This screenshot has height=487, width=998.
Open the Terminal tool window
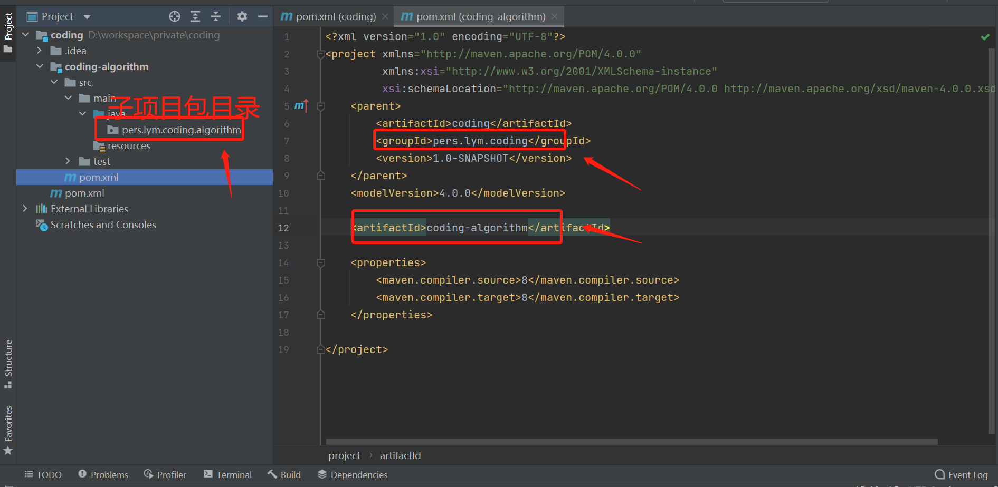coord(228,475)
